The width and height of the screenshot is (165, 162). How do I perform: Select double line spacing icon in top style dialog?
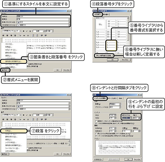pos(28,35)
